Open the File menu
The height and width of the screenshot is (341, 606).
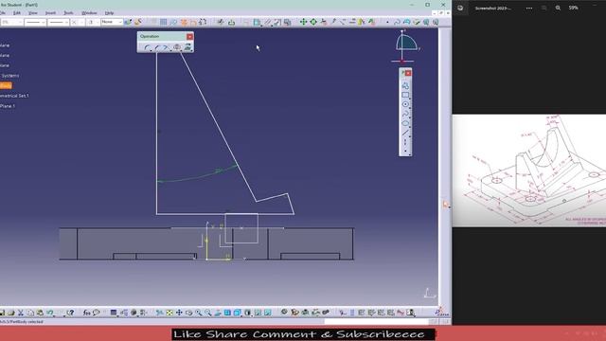click(x=3, y=12)
